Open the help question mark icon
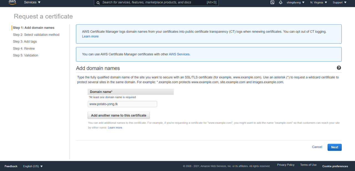Viewport: 355px width, 171px height. click(339, 68)
